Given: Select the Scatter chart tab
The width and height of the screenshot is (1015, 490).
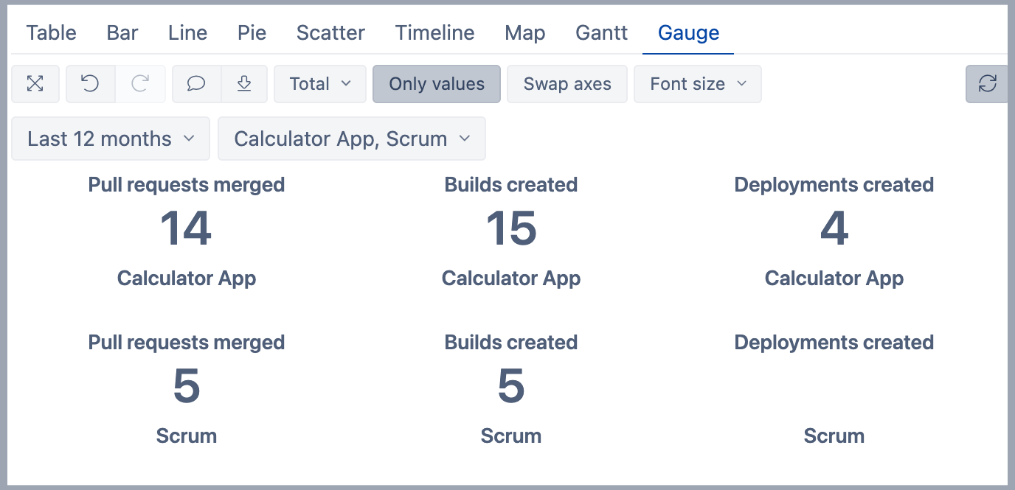Looking at the screenshot, I should pos(330,33).
